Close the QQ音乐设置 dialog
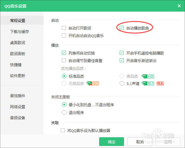Screen dimensions: 185x148 pos(179,6)
